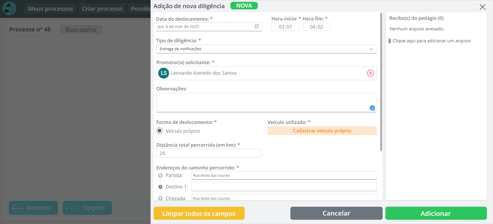Select the Veículo próprio radio option
493x224 pixels.
point(160,131)
